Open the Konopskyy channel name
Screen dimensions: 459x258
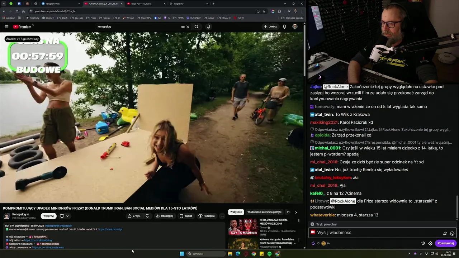click(19, 214)
